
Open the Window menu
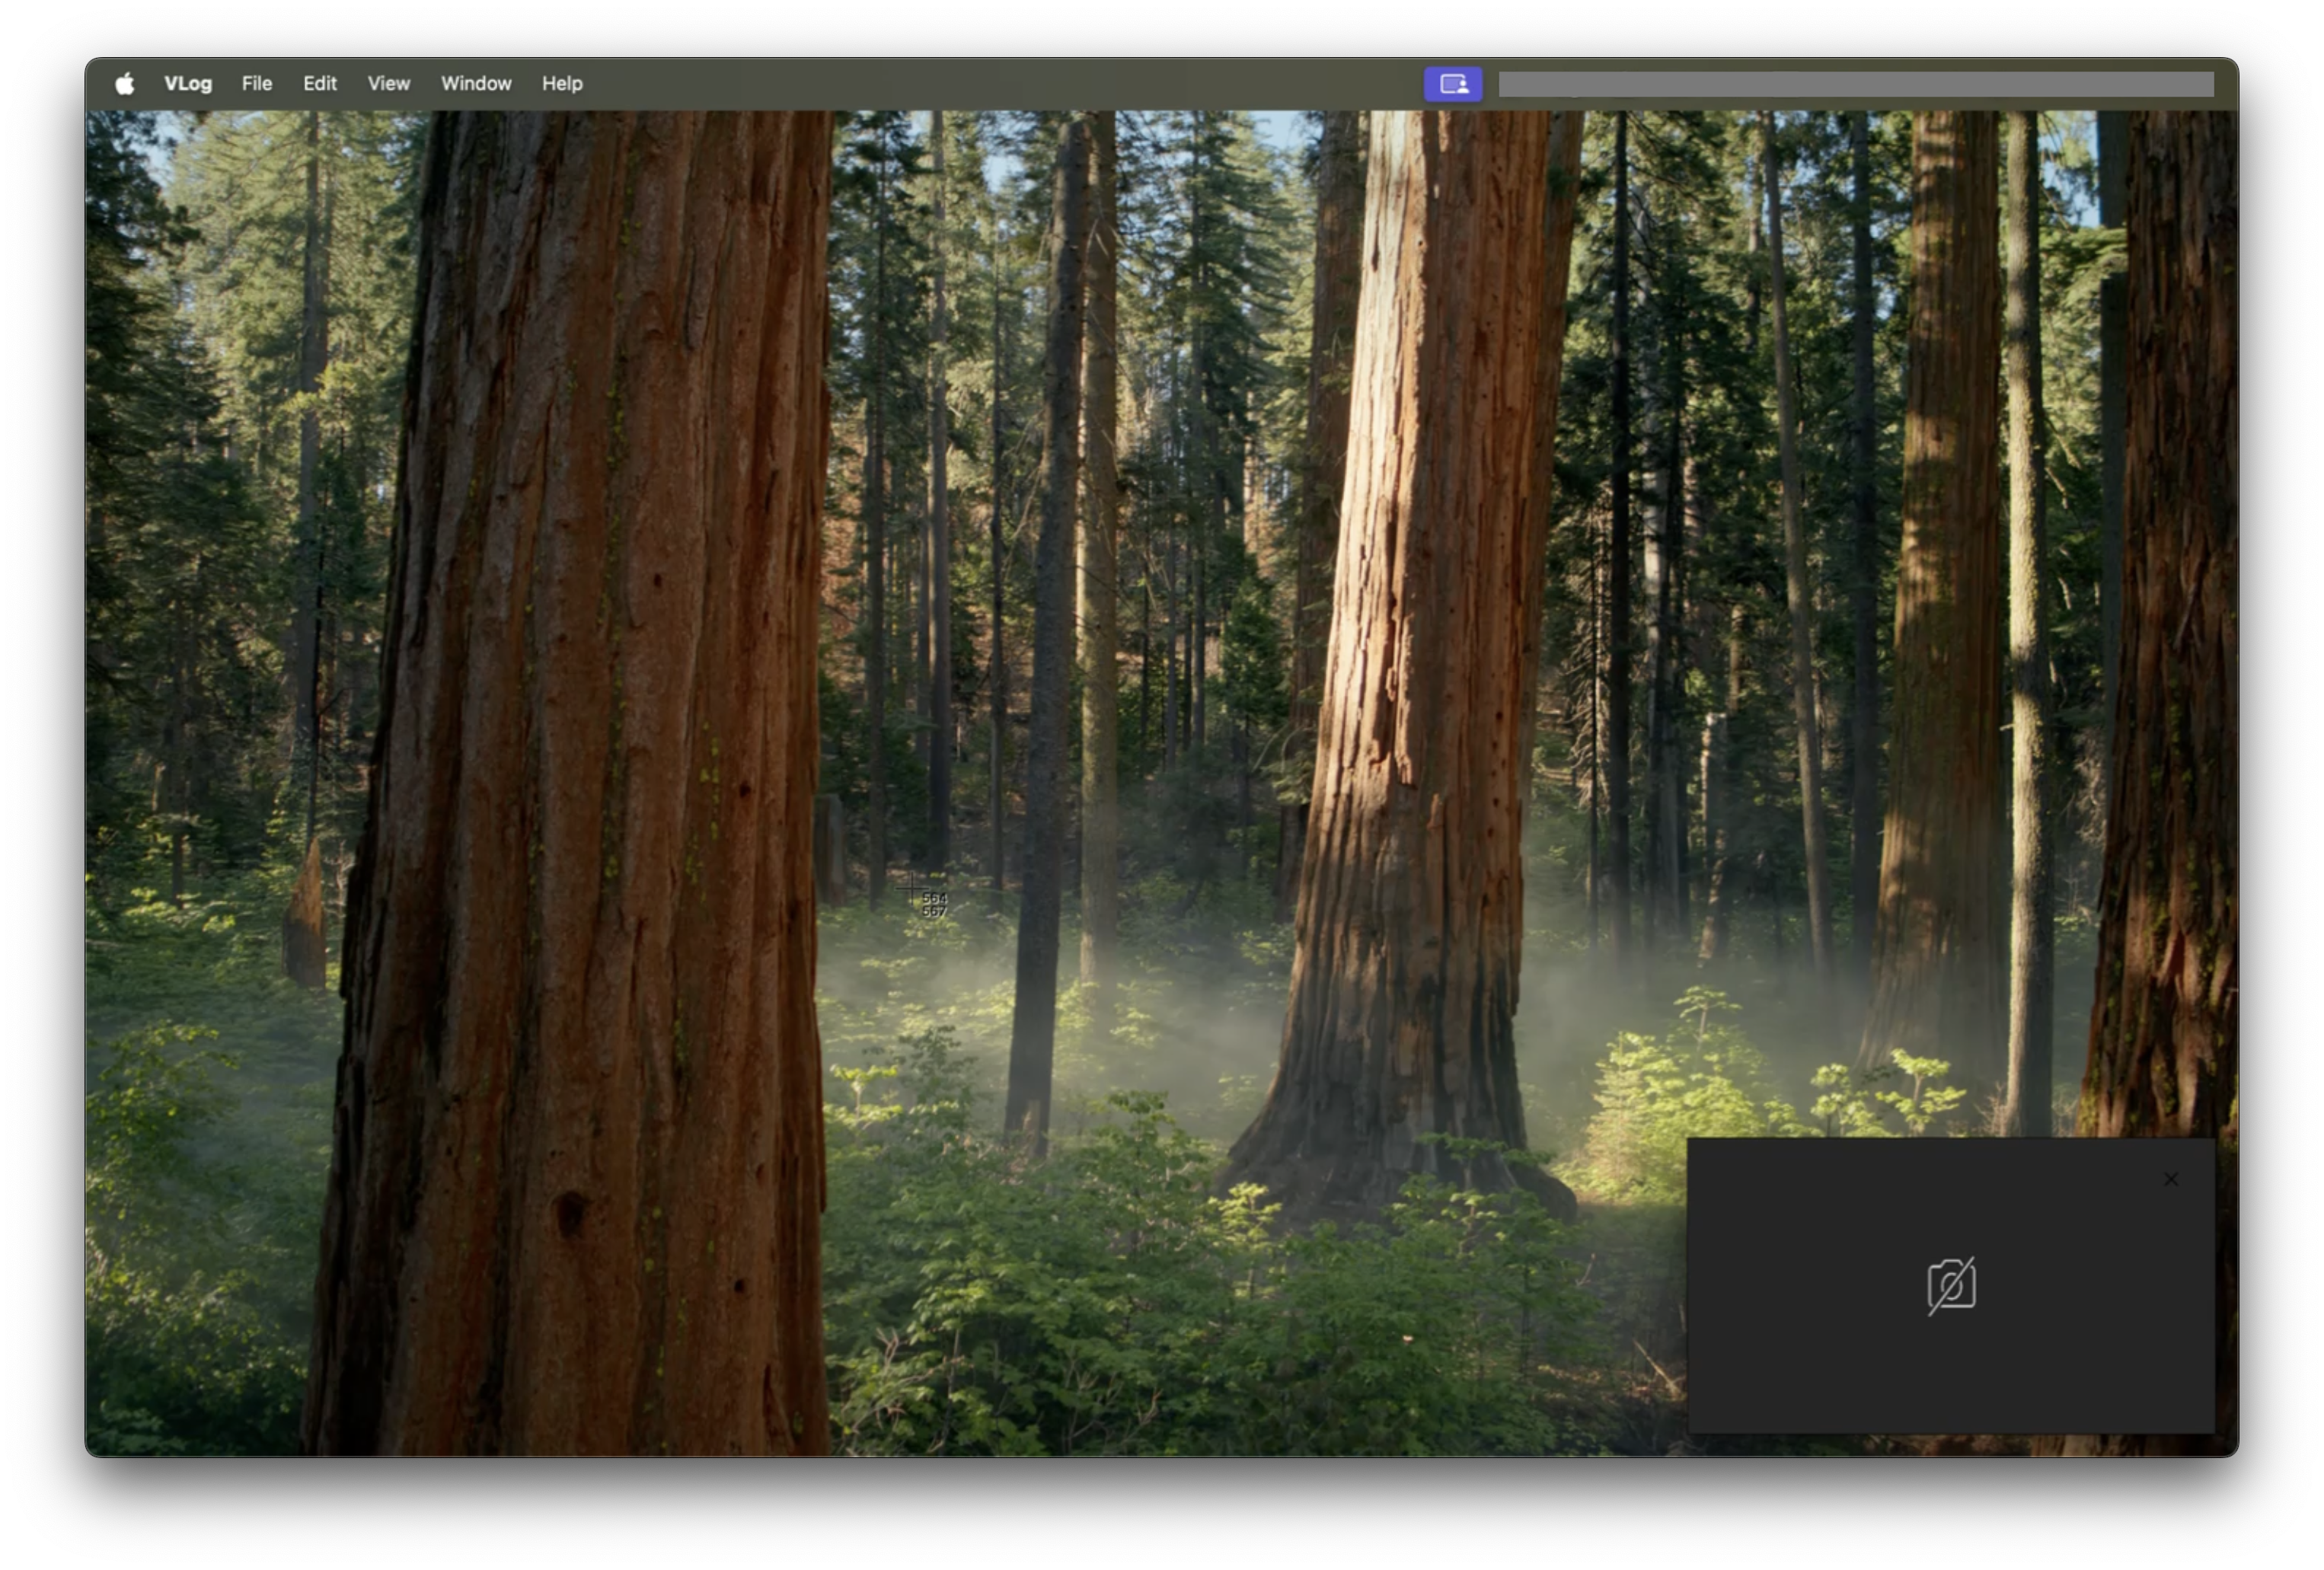coord(476,84)
